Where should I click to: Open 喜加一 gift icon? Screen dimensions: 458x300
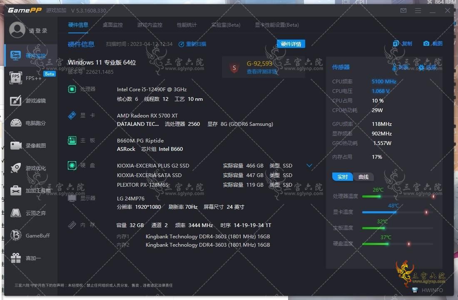16,258
